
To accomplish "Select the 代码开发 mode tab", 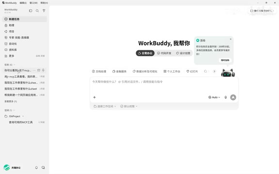I will point(164,53).
